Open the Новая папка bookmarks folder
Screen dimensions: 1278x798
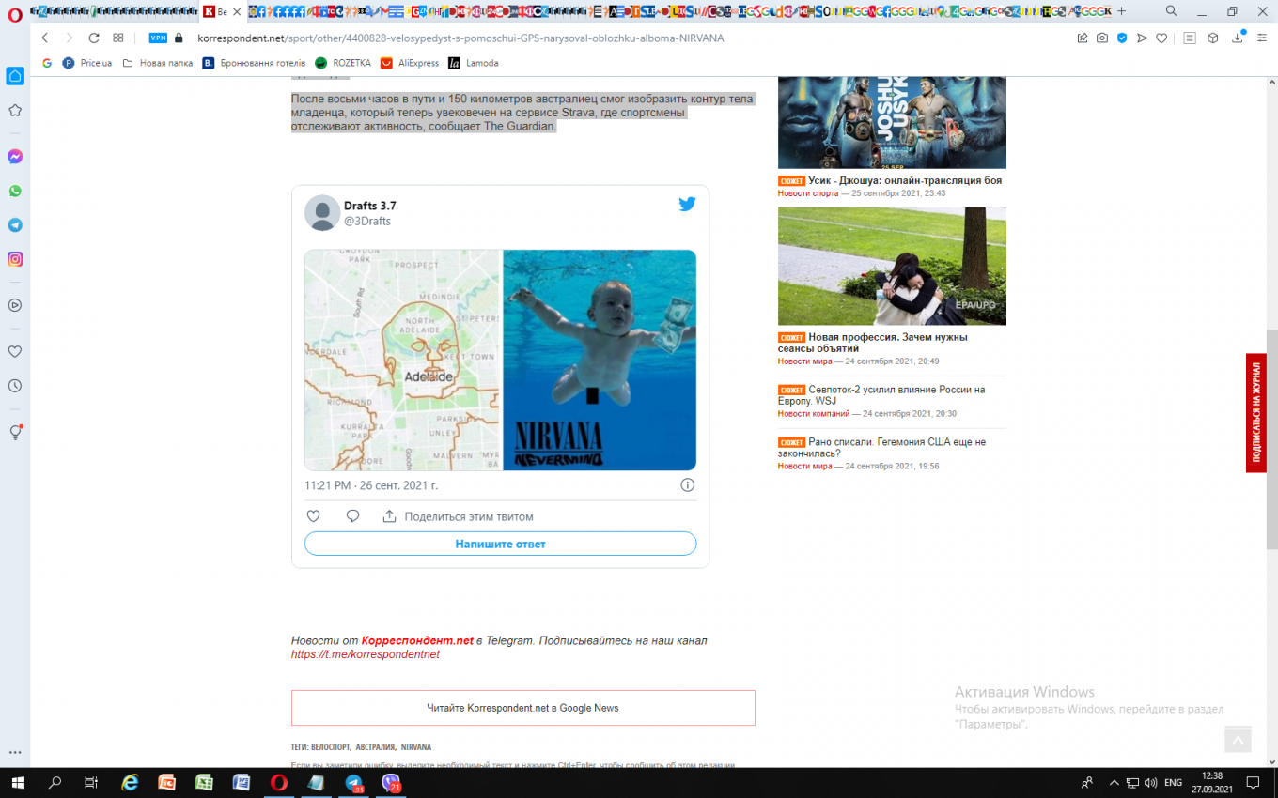pyautogui.click(x=158, y=63)
